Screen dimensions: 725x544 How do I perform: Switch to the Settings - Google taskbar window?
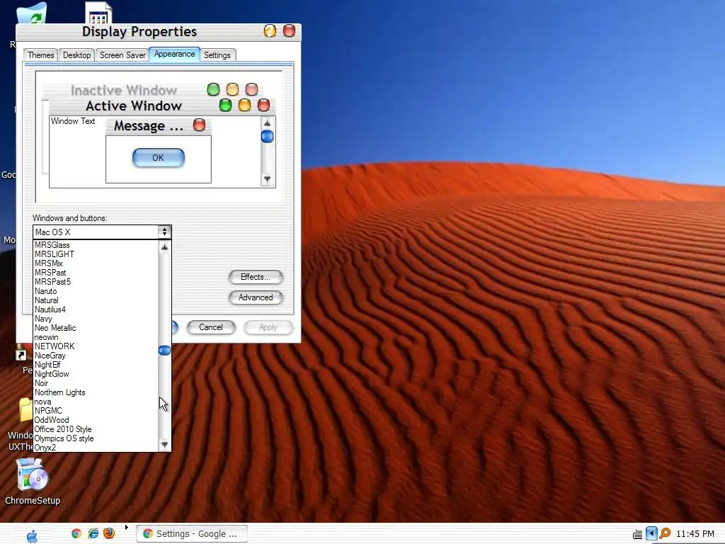[x=192, y=534]
